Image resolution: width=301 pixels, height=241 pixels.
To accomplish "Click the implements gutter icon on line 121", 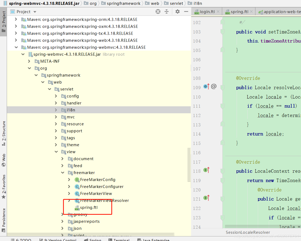I will point(207,198).
